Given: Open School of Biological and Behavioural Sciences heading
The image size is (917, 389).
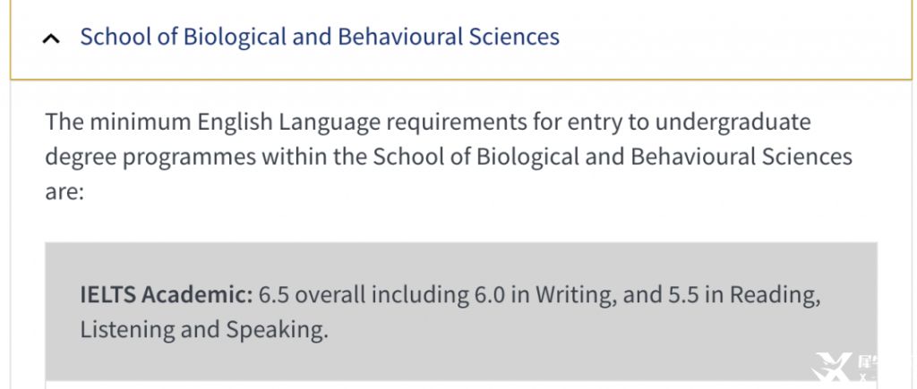Looking at the screenshot, I should click(320, 36).
